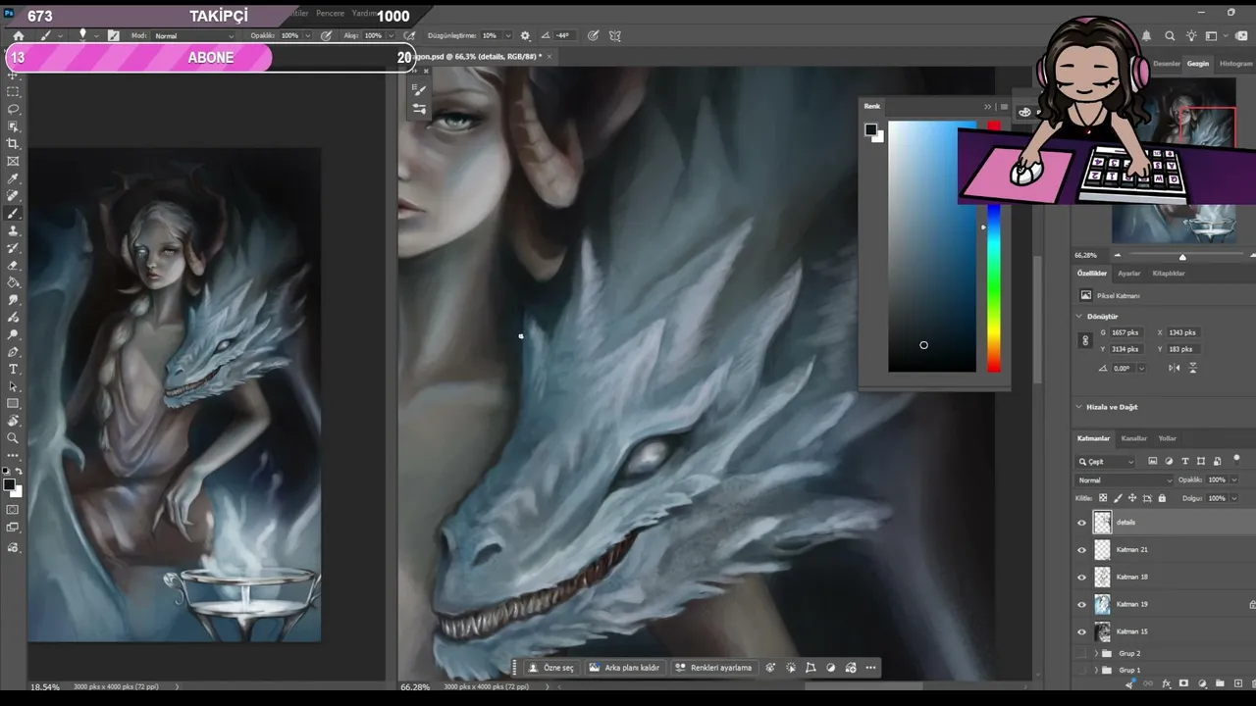The width and height of the screenshot is (1256, 706).
Task: Select the Lasso tool
Action: (x=13, y=109)
